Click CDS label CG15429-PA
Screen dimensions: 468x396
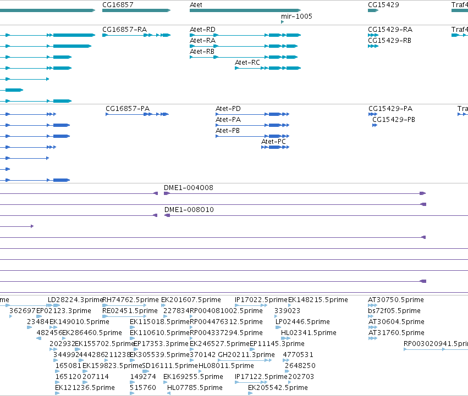(x=390, y=109)
